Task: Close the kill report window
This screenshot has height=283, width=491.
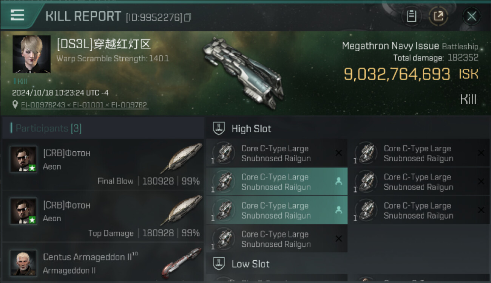Action: (471, 16)
